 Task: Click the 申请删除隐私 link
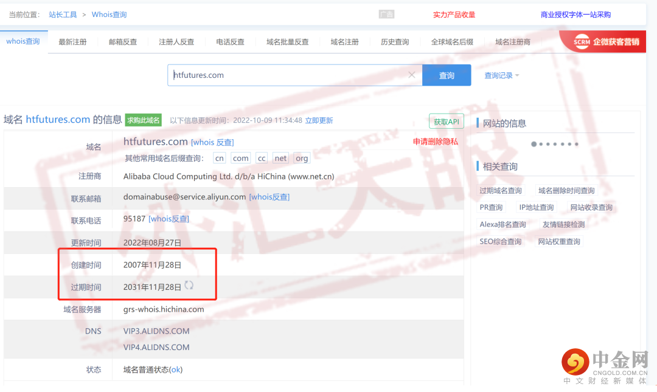pyautogui.click(x=436, y=142)
